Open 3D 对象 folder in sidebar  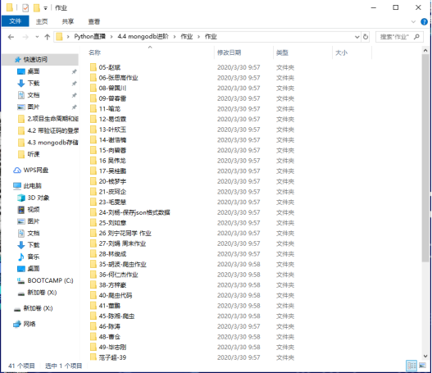pyautogui.click(x=34, y=198)
